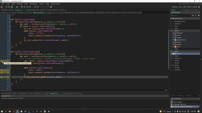Toggle the docking magnet icon
The width and height of the screenshot is (202, 113).
point(51,7)
